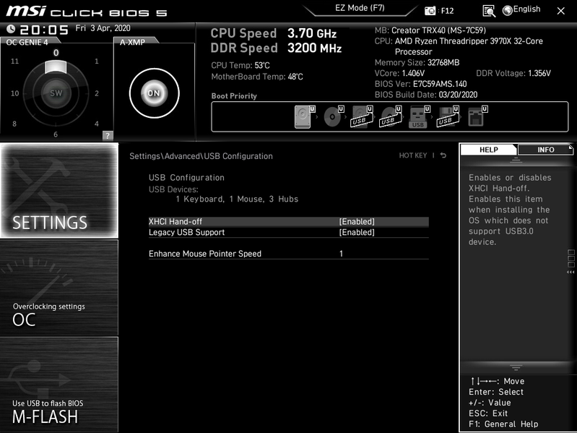Select the Legacy USB Support label
The image size is (577, 433).
click(186, 232)
